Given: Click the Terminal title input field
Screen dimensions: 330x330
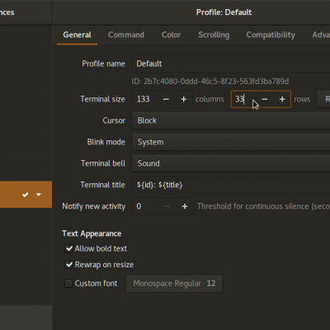Looking at the screenshot, I should [231, 185].
